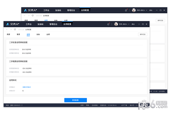
Task: Select 业务配置 in back window nav bar
Action: 85,10
